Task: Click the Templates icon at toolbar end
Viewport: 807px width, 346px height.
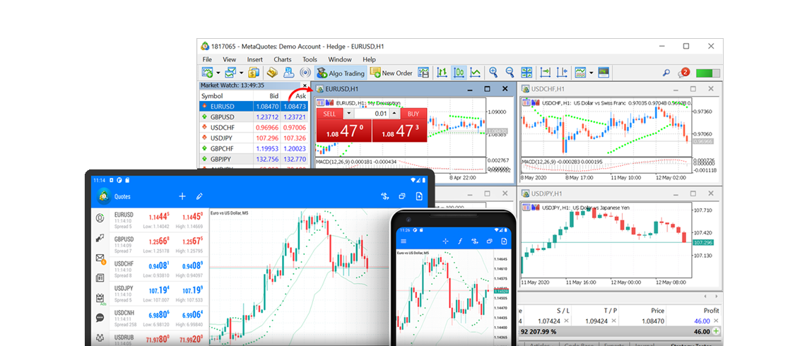Action: coord(603,73)
